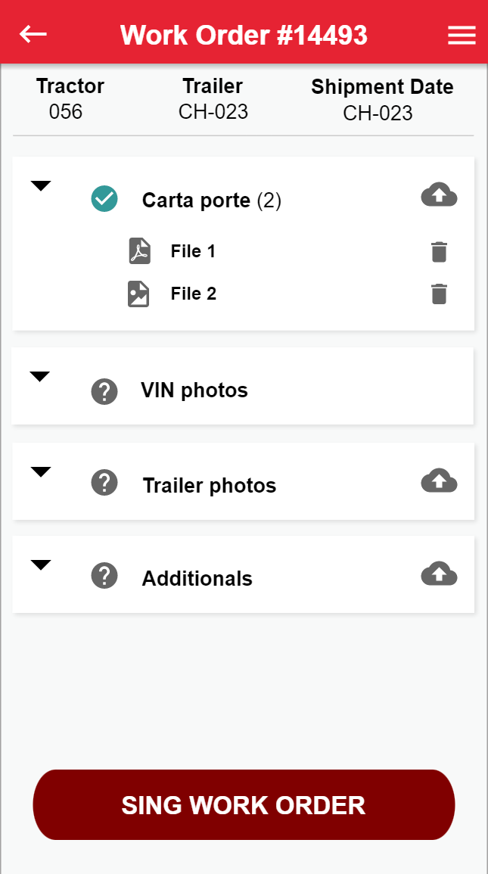Click the PDF icon for File 1
The image size is (488, 874).
coord(139,251)
